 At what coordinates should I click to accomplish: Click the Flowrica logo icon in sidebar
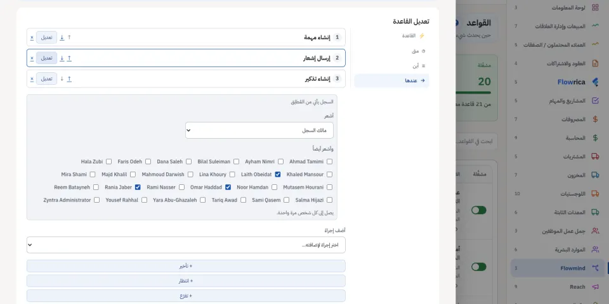pos(595,82)
